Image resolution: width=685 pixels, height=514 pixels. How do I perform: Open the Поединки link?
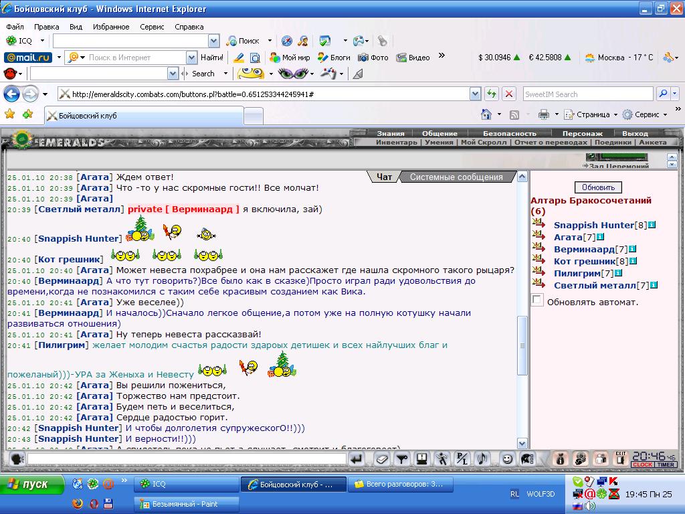click(613, 142)
